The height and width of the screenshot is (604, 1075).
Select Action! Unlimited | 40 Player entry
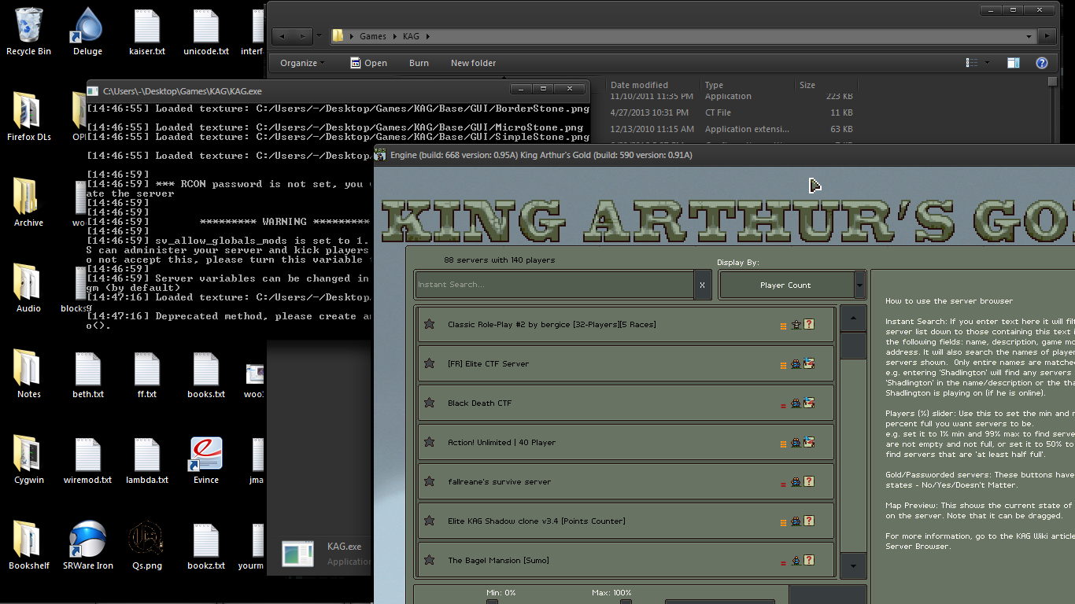(x=626, y=442)
